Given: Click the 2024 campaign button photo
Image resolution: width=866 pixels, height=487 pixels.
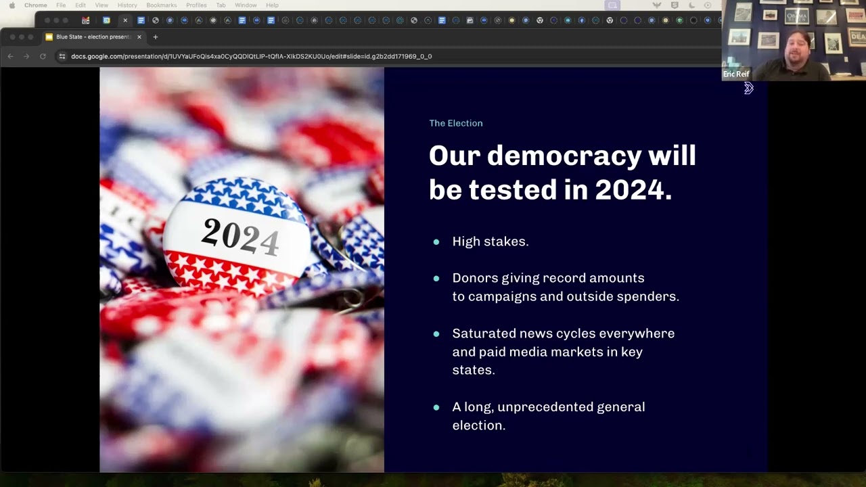Looking at the screenshot, I should point(242,269).
